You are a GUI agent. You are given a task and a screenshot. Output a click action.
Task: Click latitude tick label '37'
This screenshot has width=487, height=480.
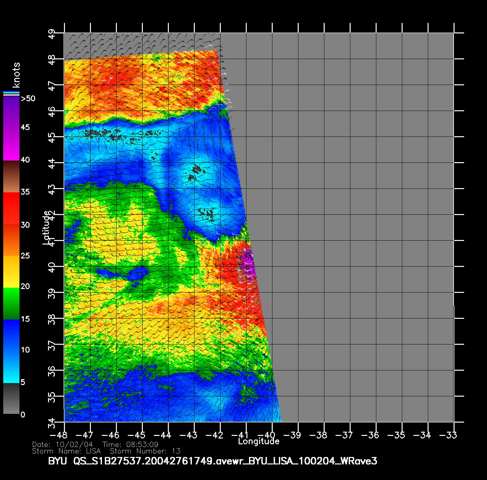pyautogui.click(x=52, y=345)
